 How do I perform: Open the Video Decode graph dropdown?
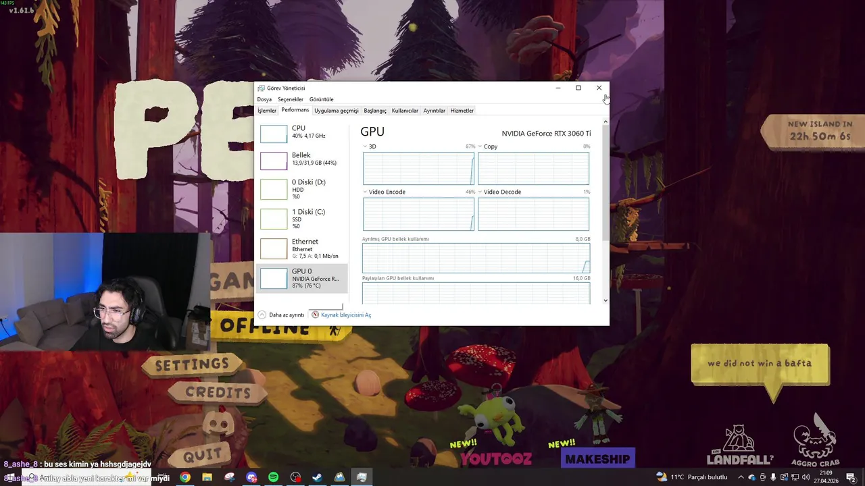point(480,192)
